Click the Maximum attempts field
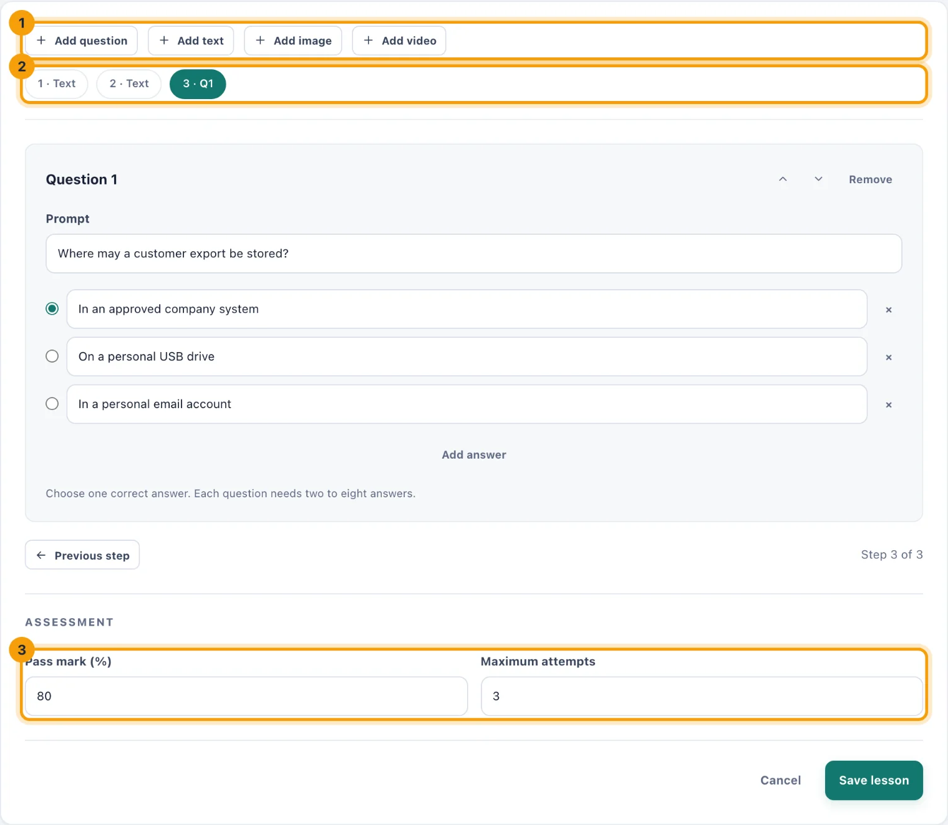Viewport: 948px width, 825px height. click(x=702, y=696)
